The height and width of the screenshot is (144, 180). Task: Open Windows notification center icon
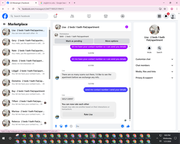click(175, 138)
